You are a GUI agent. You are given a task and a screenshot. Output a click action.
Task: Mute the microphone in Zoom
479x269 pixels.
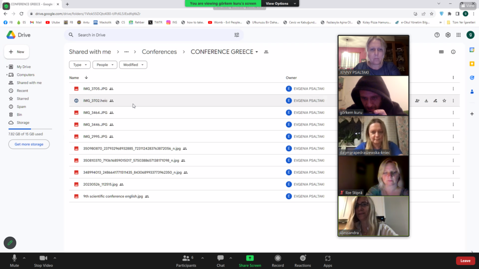point(15,260)
